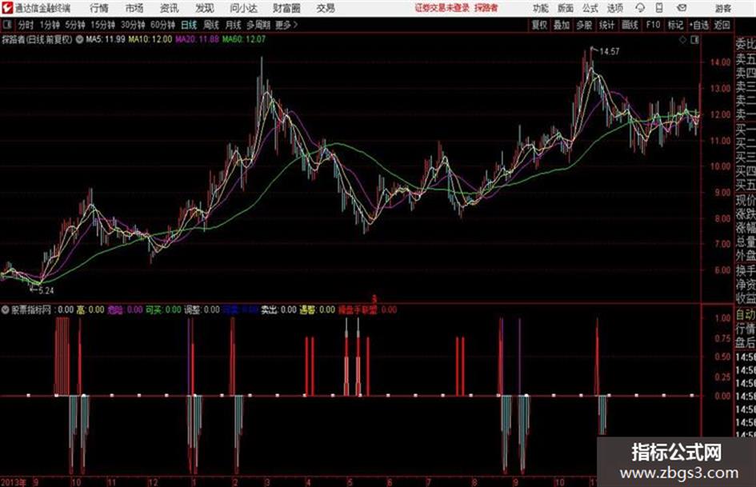Click the MA10: 12.00 indicator value
This screenshot has height=487, width=756.
point(150,39)
